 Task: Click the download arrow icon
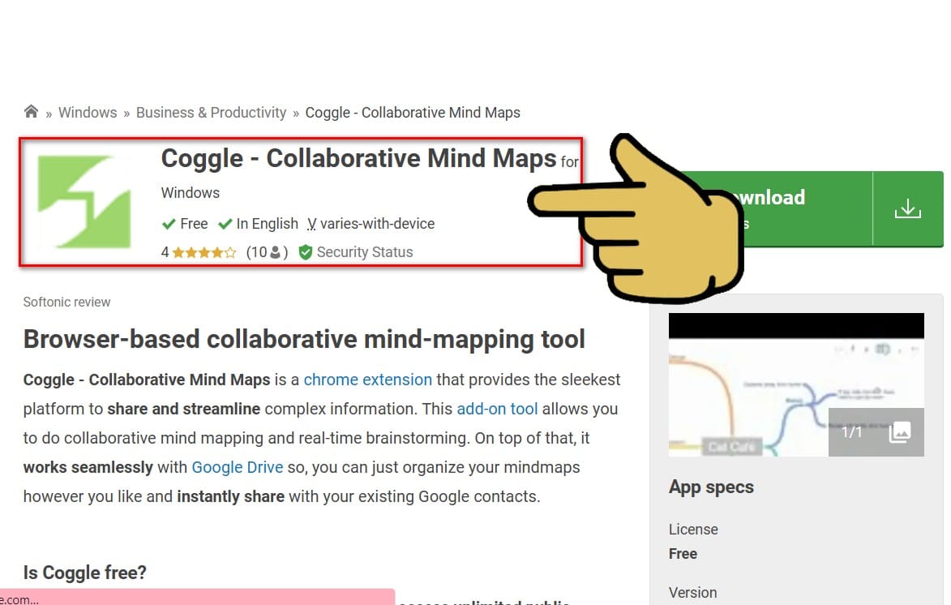click(907, 208)
